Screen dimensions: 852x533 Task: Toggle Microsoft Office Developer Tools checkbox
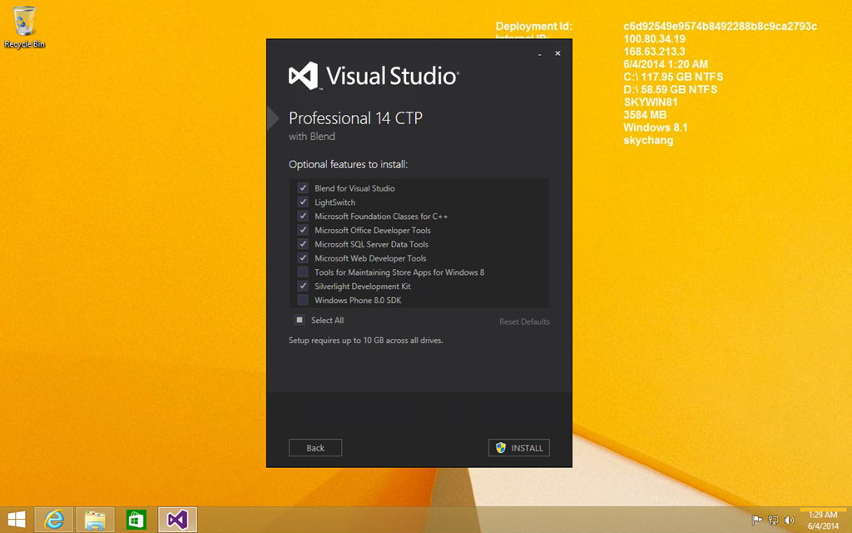point(303,230)
